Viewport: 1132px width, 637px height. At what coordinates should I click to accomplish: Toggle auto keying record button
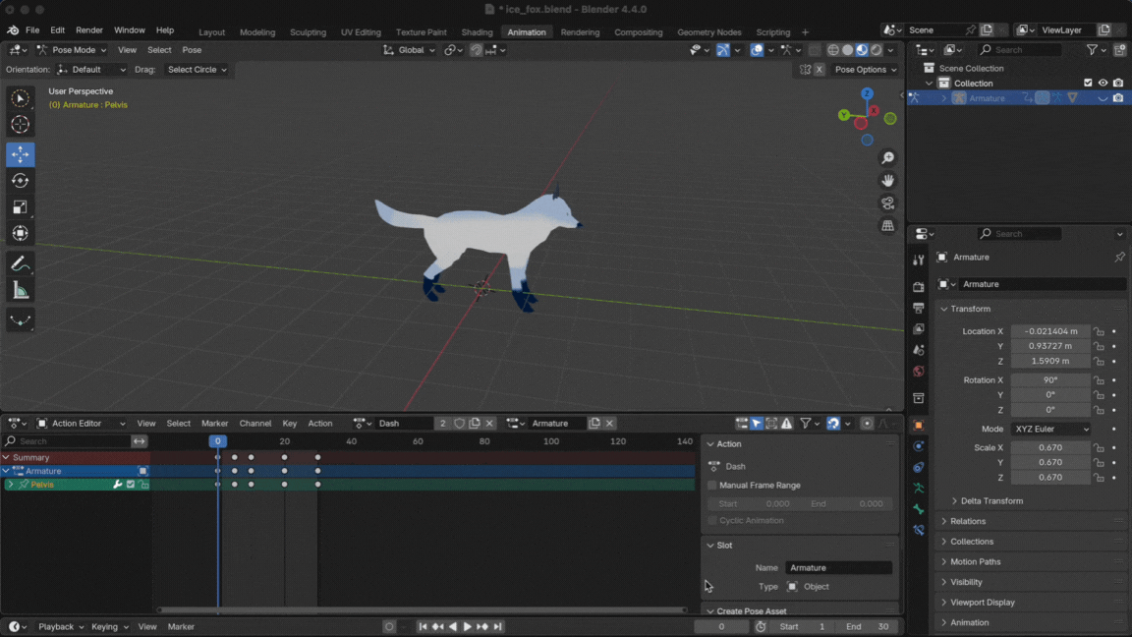click(389, 627)
